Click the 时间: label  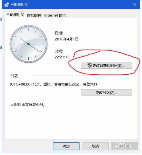coord(59,51)
